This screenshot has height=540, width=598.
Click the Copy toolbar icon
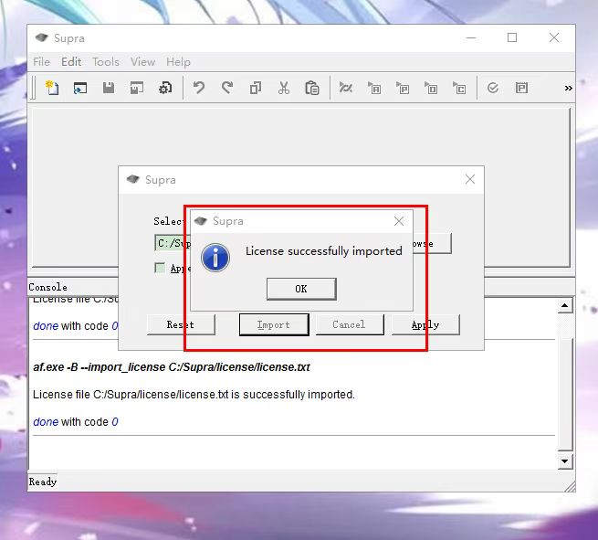pos(256,88)
